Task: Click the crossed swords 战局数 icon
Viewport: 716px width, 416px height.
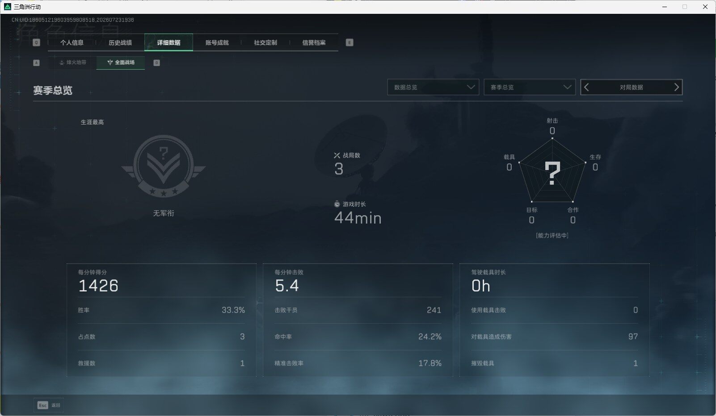Action: pos(337,155)
